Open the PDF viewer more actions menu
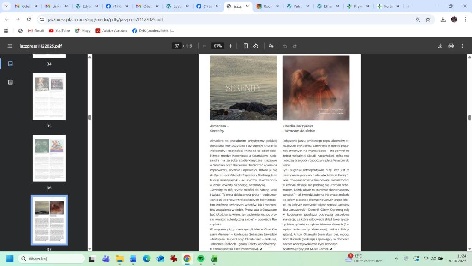Viewport: 472px width, 266px height. coord(462,46)
